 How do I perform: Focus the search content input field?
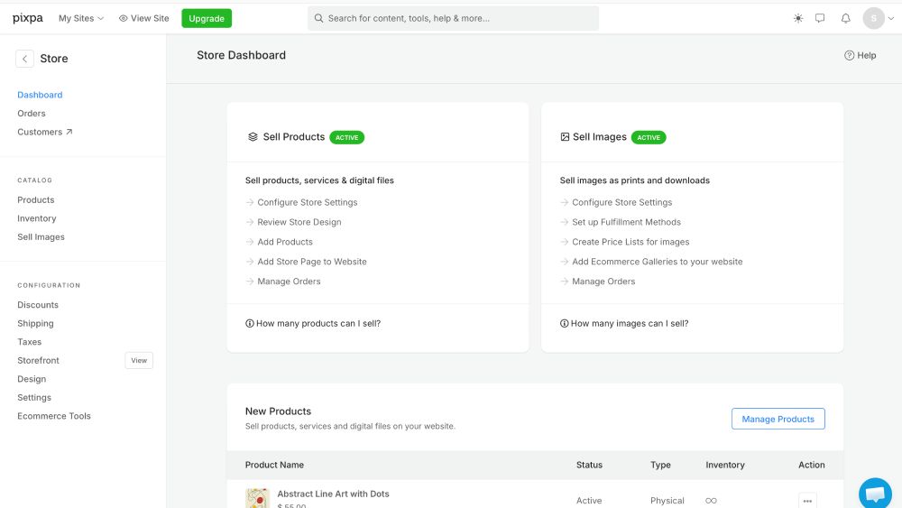(x=454, y=18)
